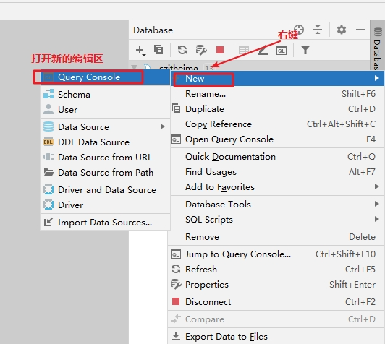Expand the Data Source submenu
Image resolution: width=385 pixels, height=344 pixels.
(x=106, y=126)
